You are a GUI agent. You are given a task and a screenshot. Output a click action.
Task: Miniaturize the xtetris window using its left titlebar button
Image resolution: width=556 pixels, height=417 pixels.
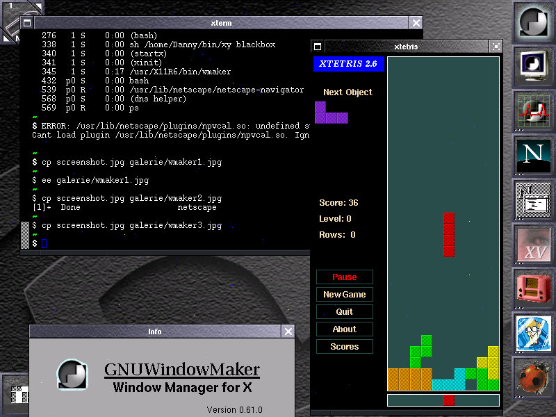click(318, 47)
